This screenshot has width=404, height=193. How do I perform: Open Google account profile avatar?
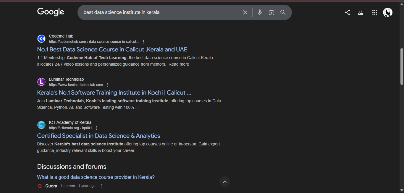click(387, 12)
